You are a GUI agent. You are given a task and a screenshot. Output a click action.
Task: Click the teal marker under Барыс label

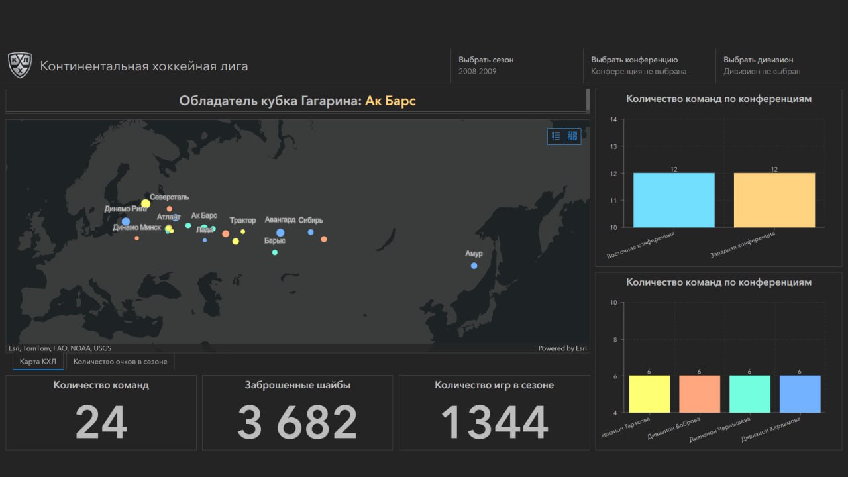(x=275, y=252)
